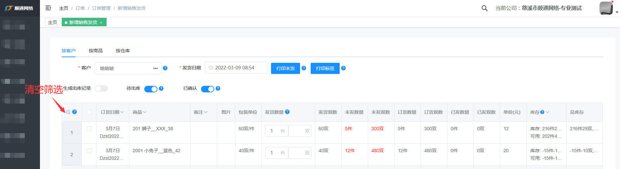The width and height of the screenshot is (620, 169).
Task: Click the 打印未发 button
Action: click(x=285, y=68)
